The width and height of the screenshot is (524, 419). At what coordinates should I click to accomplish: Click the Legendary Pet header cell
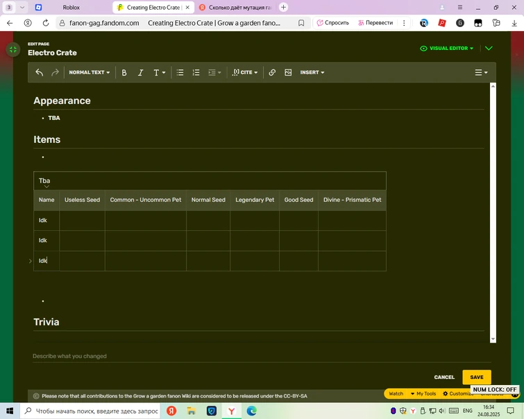(x=255, y=200)
